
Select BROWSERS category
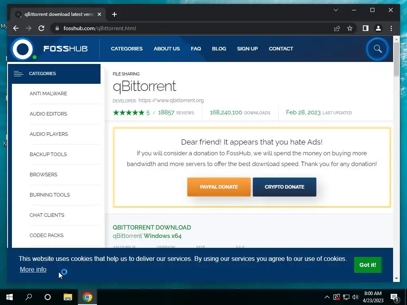point(43,175)
